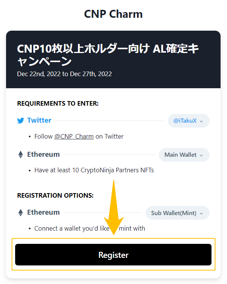
Task: Click the campaign title in dark banner
Action: [108, 55]
